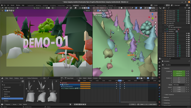Click the viewport pan hand icon
Screen dimensions: 191x108
(x=155, y=26)
